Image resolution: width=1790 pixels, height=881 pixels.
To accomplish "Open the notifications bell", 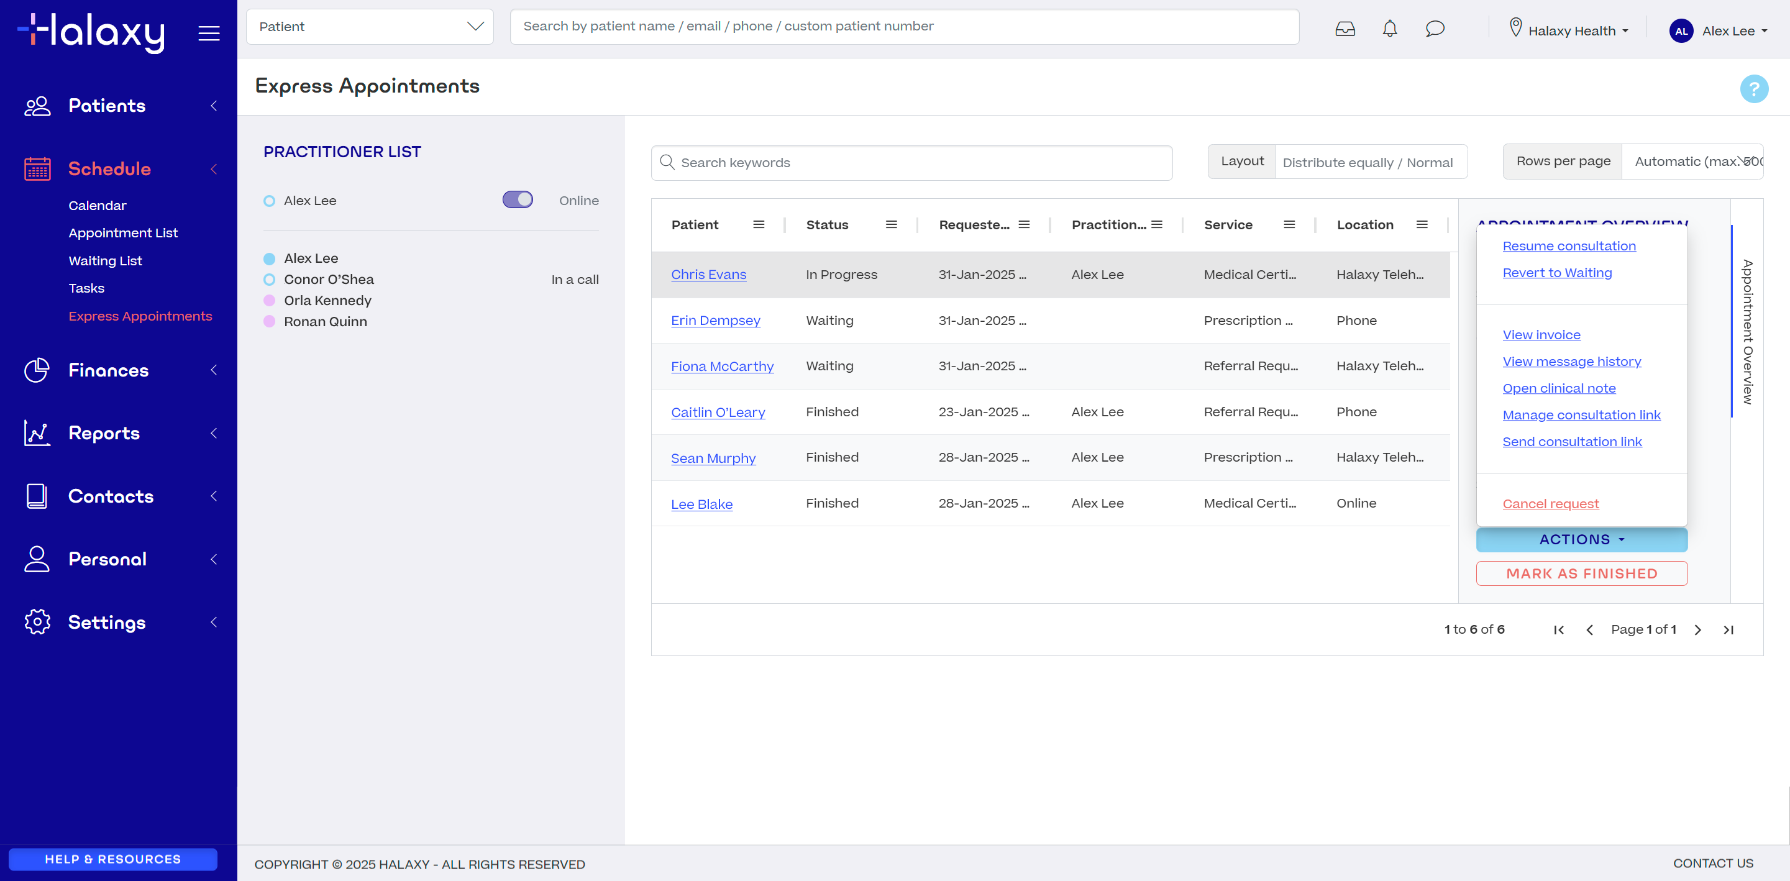I will coord(1389,29).
